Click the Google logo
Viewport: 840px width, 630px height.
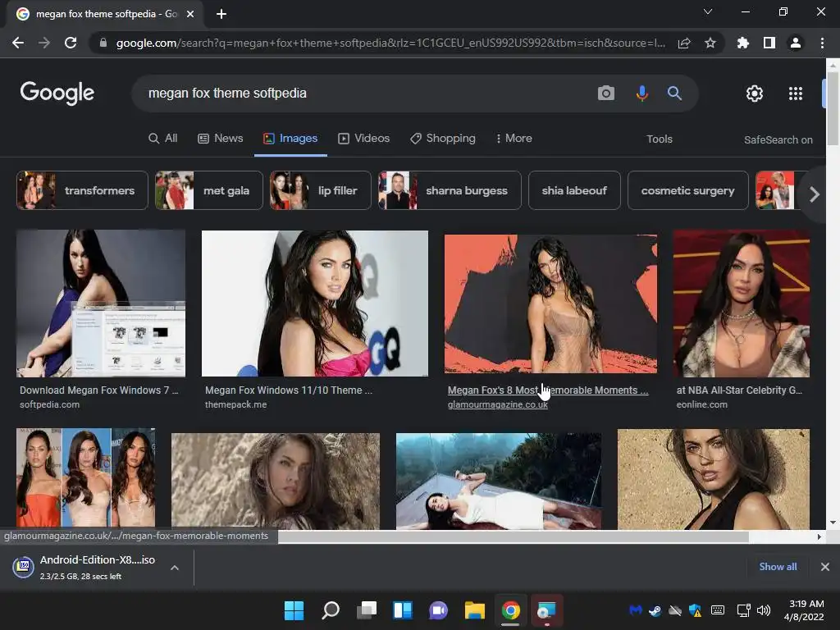point(57,94)
